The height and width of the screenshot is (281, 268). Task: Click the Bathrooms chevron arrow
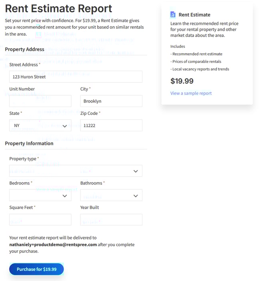pyautogui.click(x=136, y=196)
